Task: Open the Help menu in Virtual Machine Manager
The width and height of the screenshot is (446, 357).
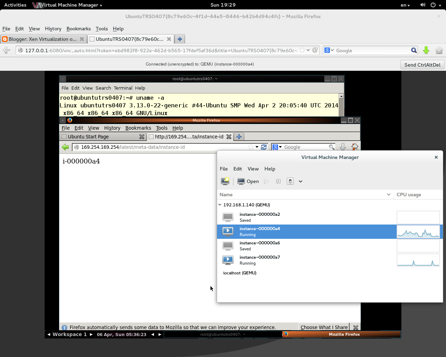Action: click(x=270, y=169)
